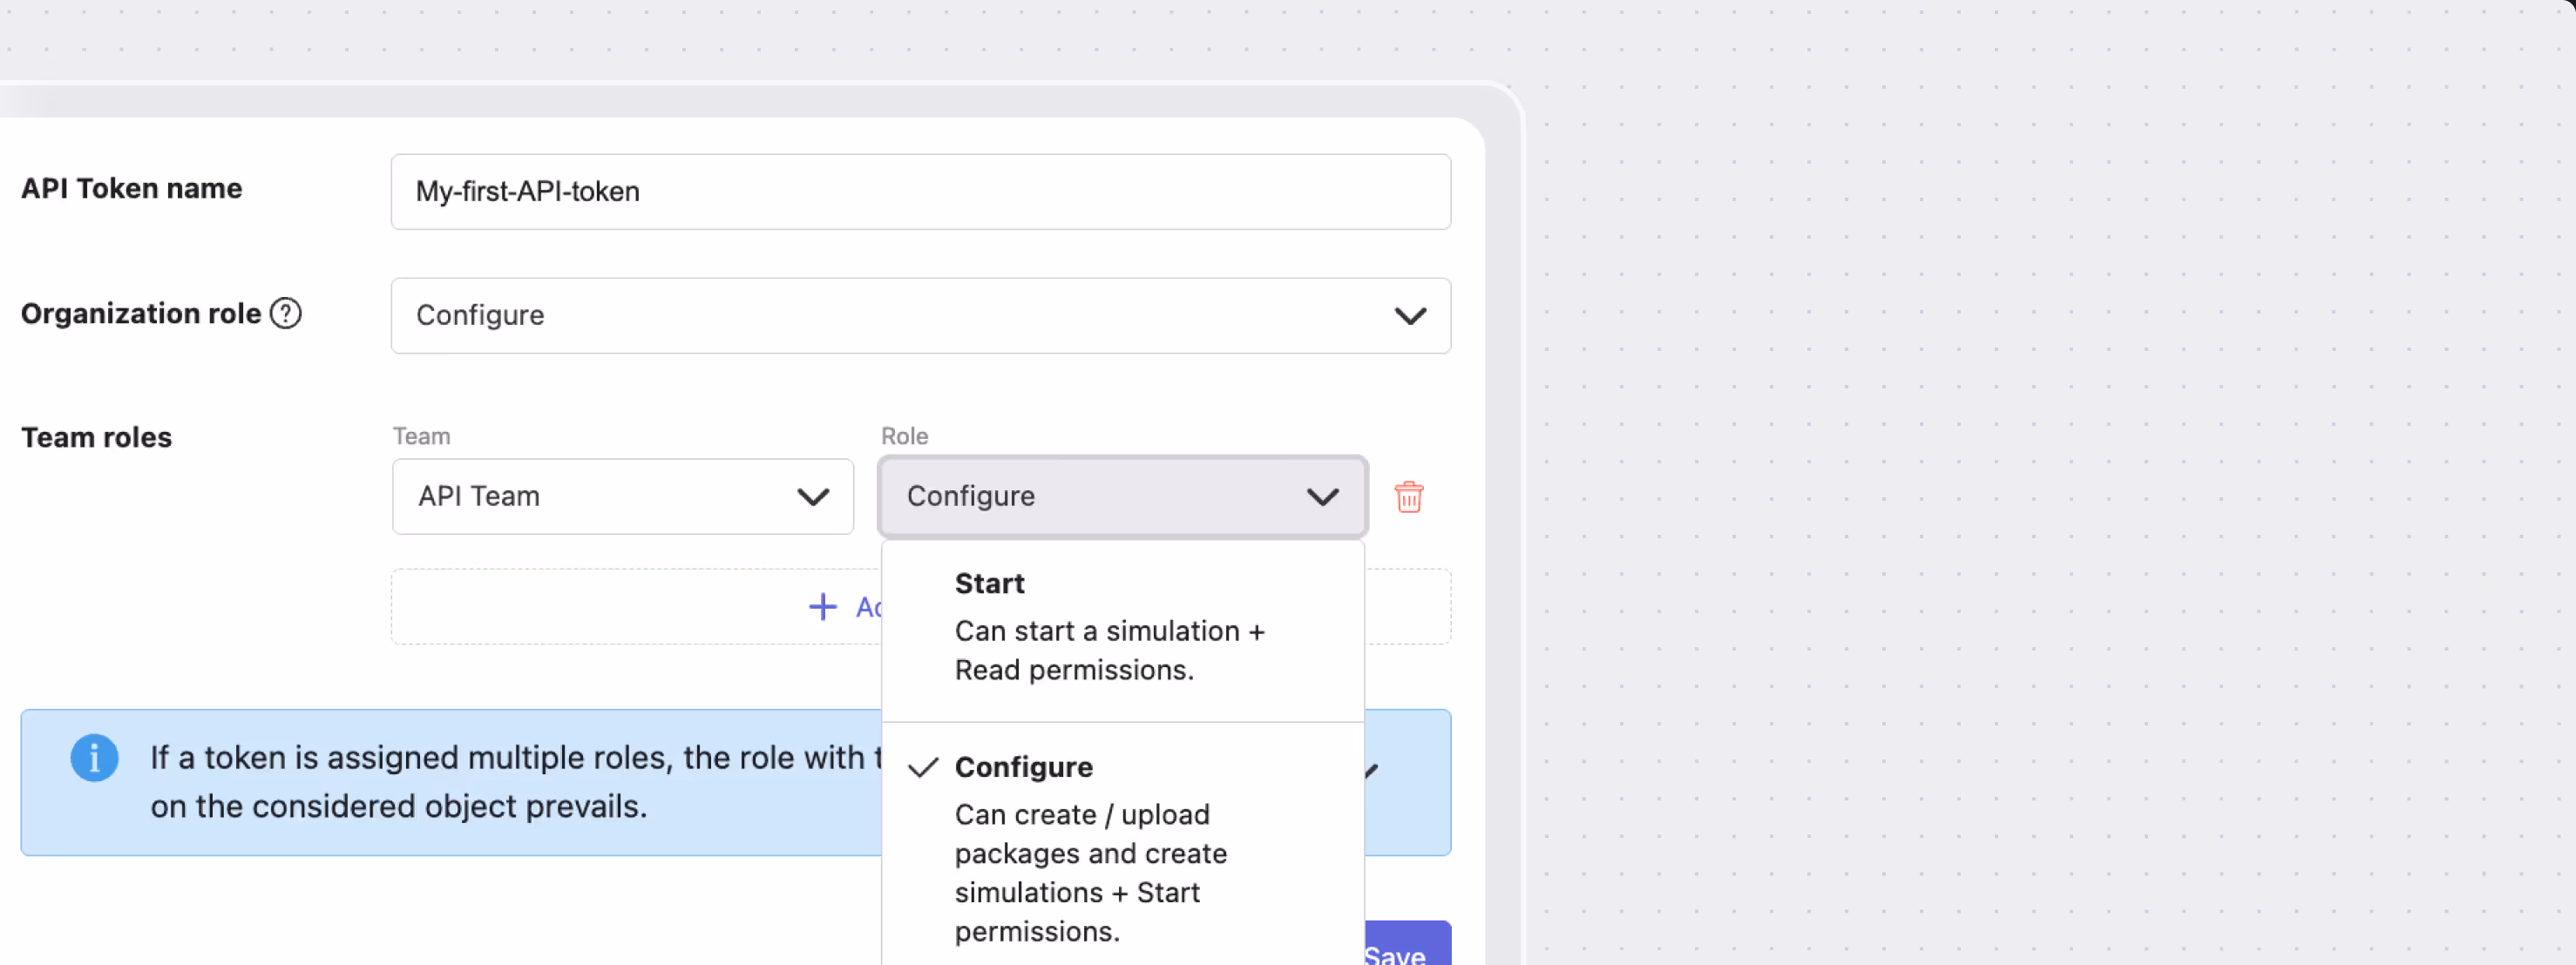Click the blue info icon in the banner

click(x=95, y=759)
